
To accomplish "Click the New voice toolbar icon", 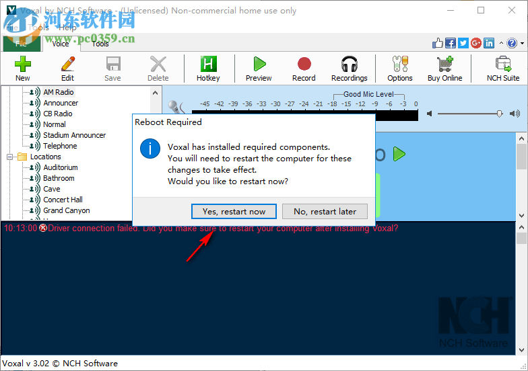I will 23,65.
